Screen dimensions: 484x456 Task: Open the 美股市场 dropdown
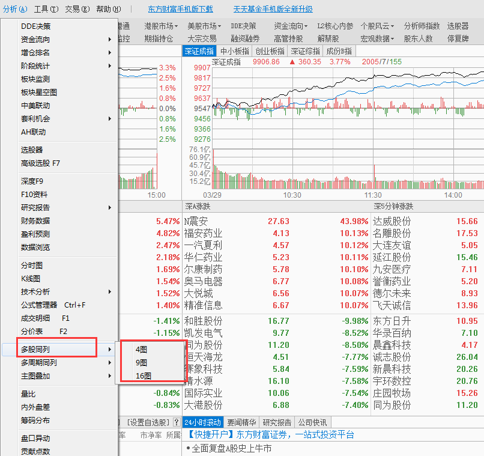click(204, 26)
